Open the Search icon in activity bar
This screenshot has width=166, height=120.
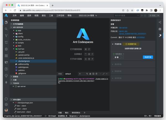6,29
